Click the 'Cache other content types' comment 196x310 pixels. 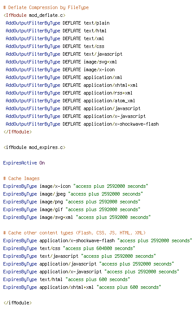(x=74, y=233)
